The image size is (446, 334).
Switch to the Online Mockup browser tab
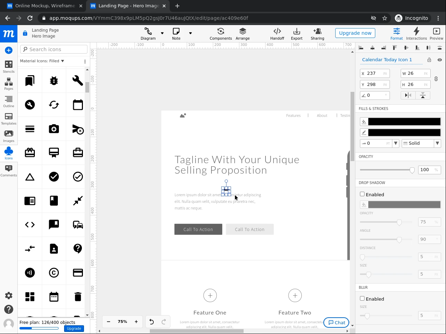point(45,6)
